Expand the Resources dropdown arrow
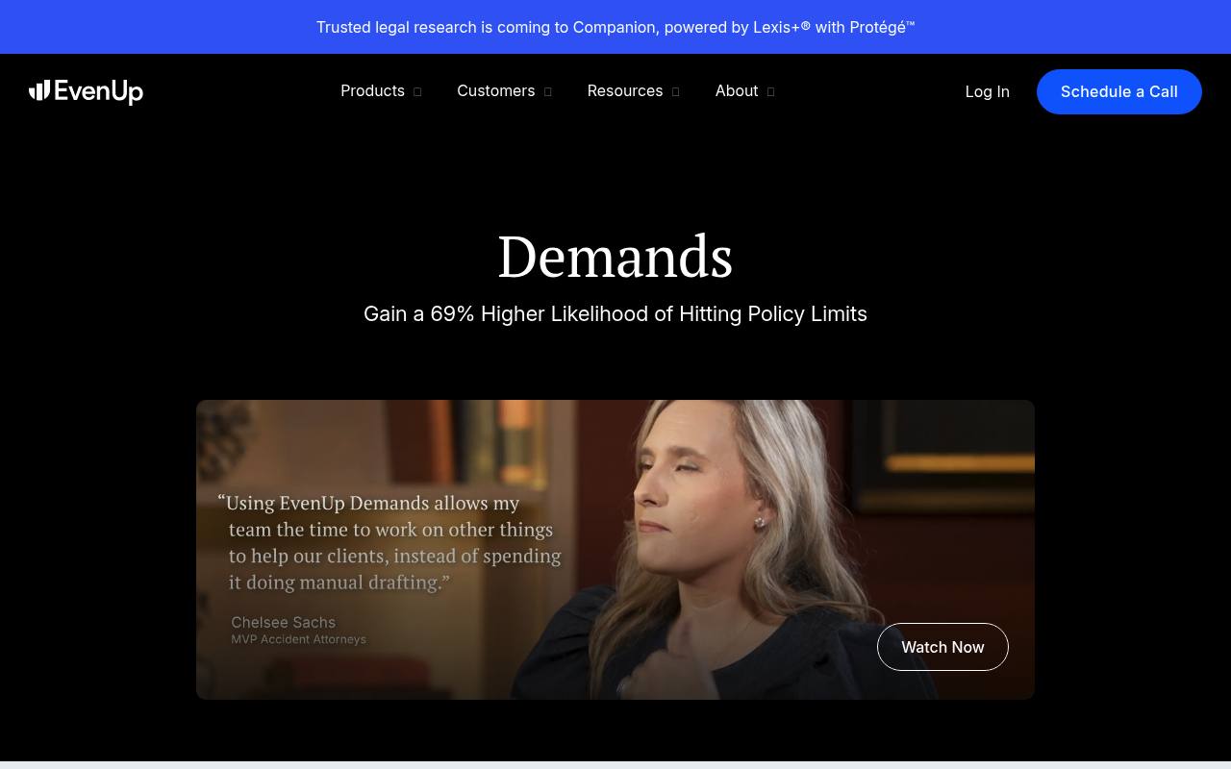The height and width of the screenshot is (769, 1231). coord(676,92)
